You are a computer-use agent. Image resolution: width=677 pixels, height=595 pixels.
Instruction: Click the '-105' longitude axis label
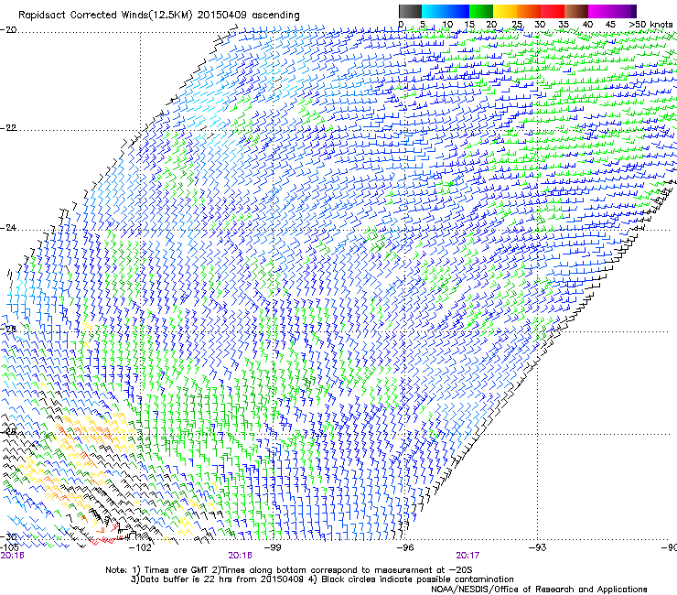[9, 547]
